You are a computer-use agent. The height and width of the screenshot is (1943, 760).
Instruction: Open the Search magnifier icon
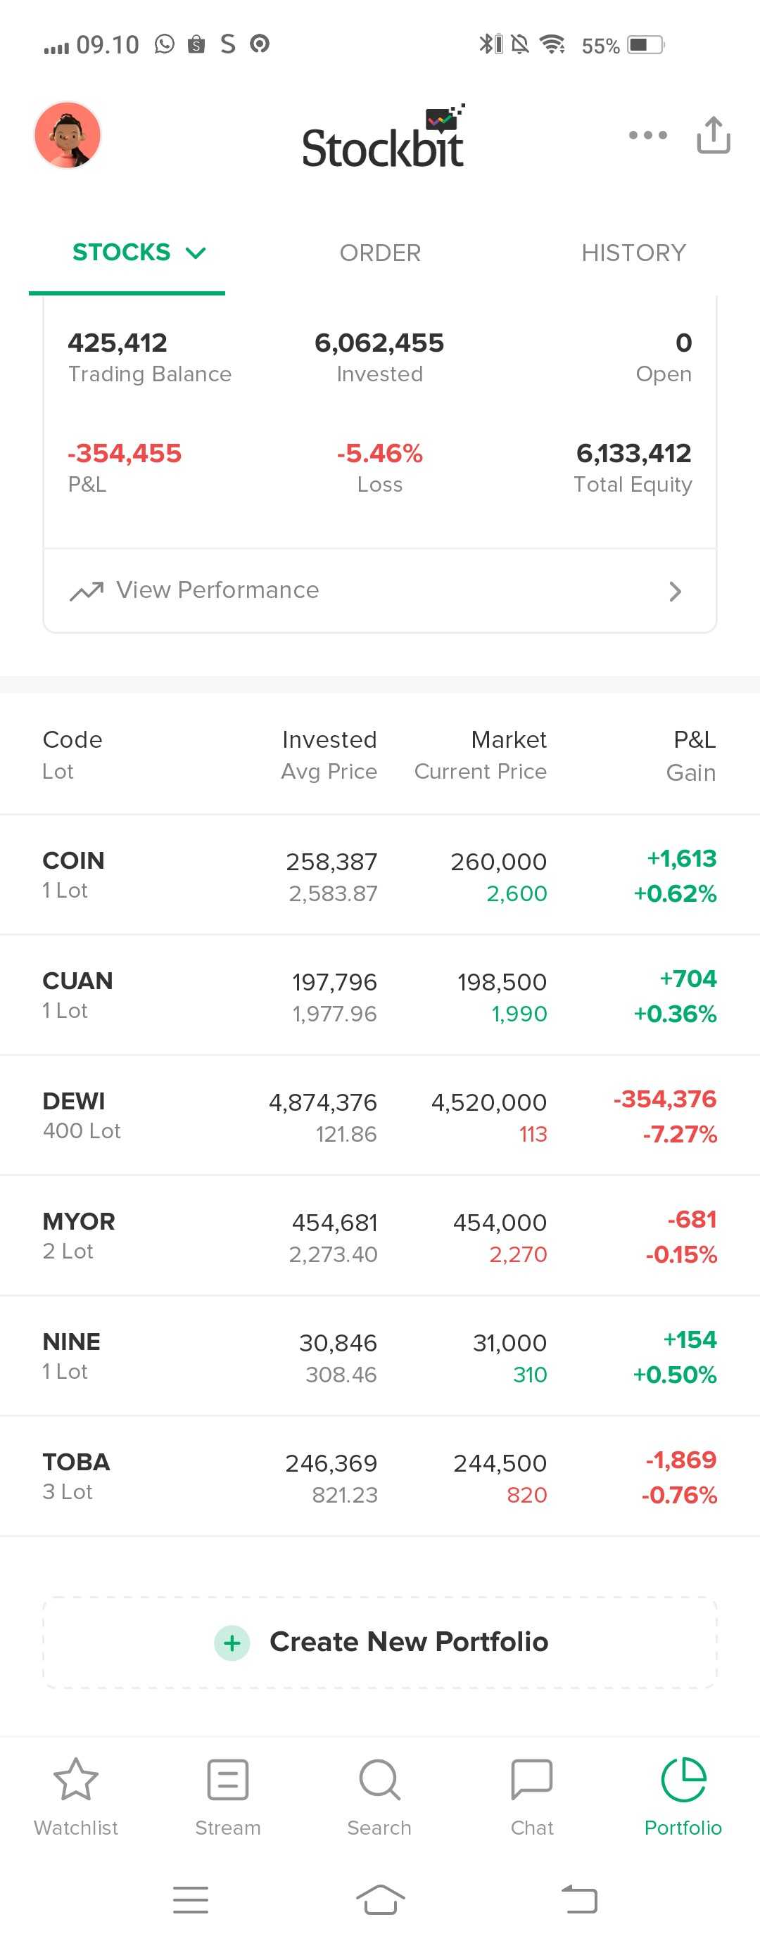pyautogui.click(x=379, y=1779)
